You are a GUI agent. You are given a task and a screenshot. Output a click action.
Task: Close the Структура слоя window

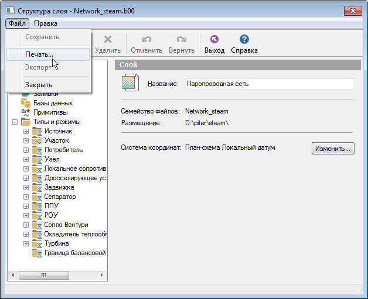tap(353, 11)
